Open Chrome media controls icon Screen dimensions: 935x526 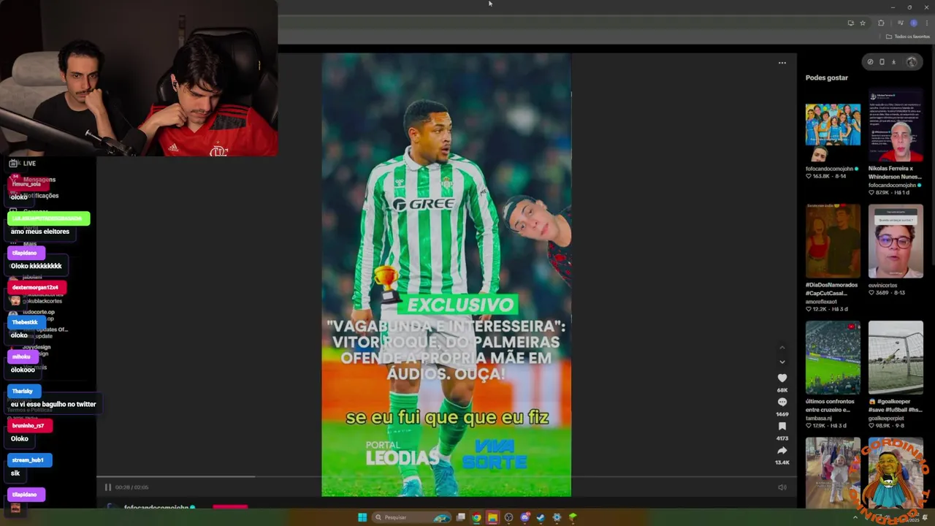[900, 23]
